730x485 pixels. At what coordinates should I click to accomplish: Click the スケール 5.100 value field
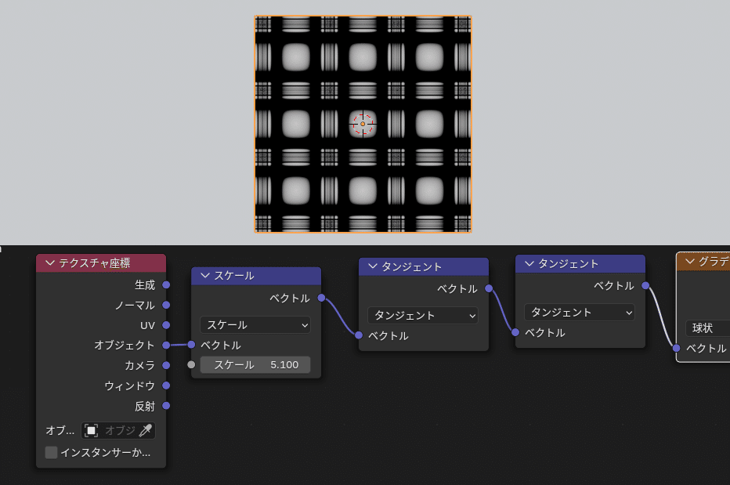click(x=255, y=365)
